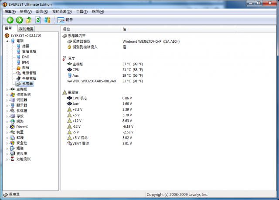Expand the 網路 network node
The image size is (279, 200).
pyautogui.click(x=7, y=122)
